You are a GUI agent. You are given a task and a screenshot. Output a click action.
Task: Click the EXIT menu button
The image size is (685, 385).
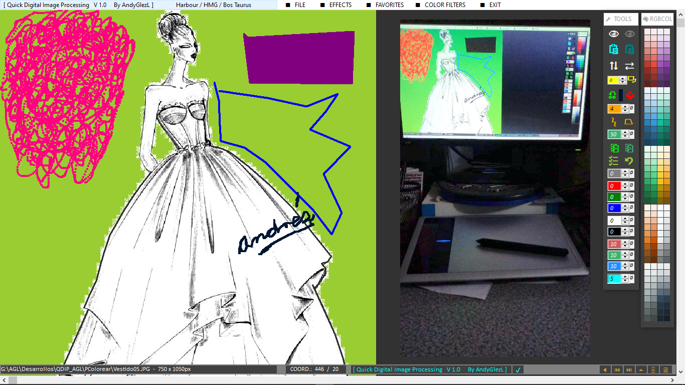(494, 5)
